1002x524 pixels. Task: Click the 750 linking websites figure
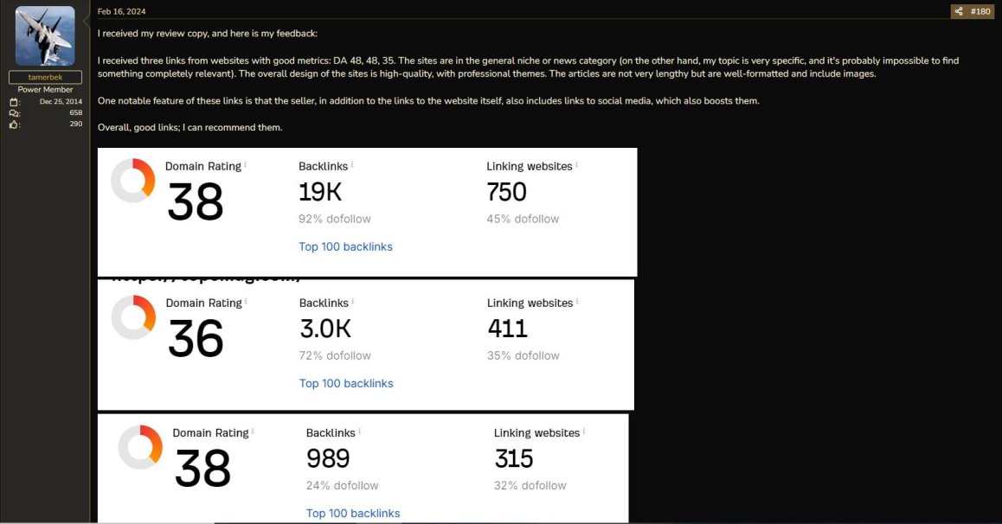pos(507,192)
